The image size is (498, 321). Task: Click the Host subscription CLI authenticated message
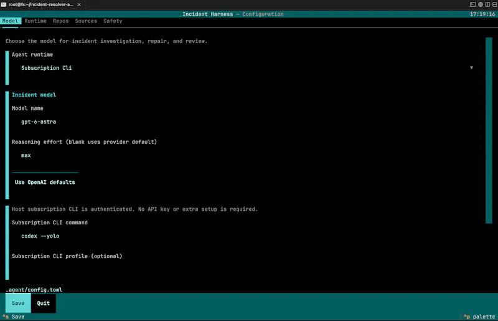click(134, 209)
